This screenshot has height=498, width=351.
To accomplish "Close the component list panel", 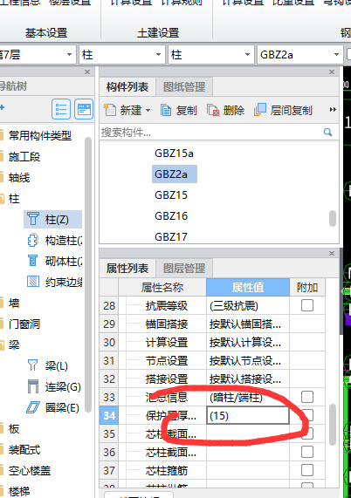I will pyautogui.click(x=332, y=72).
